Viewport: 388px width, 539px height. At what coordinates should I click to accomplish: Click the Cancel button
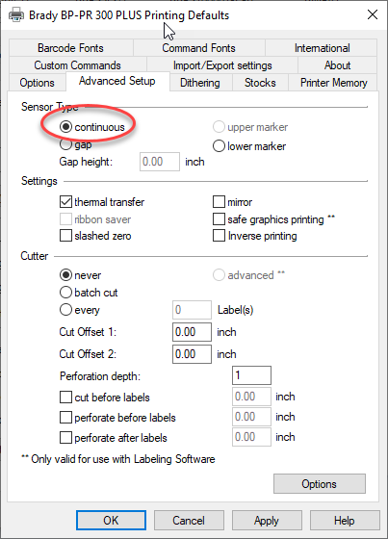[x=189, y=520]
